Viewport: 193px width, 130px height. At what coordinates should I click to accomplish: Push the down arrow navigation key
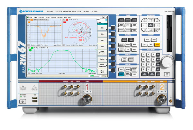(151, 30)
